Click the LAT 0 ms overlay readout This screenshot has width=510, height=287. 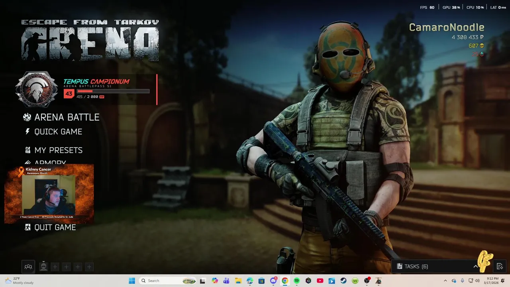[x=498, y=8]
